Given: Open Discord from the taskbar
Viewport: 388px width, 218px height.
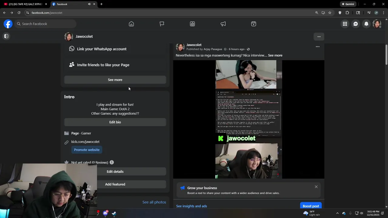Looking at the screenshot, I should [105, 213].
